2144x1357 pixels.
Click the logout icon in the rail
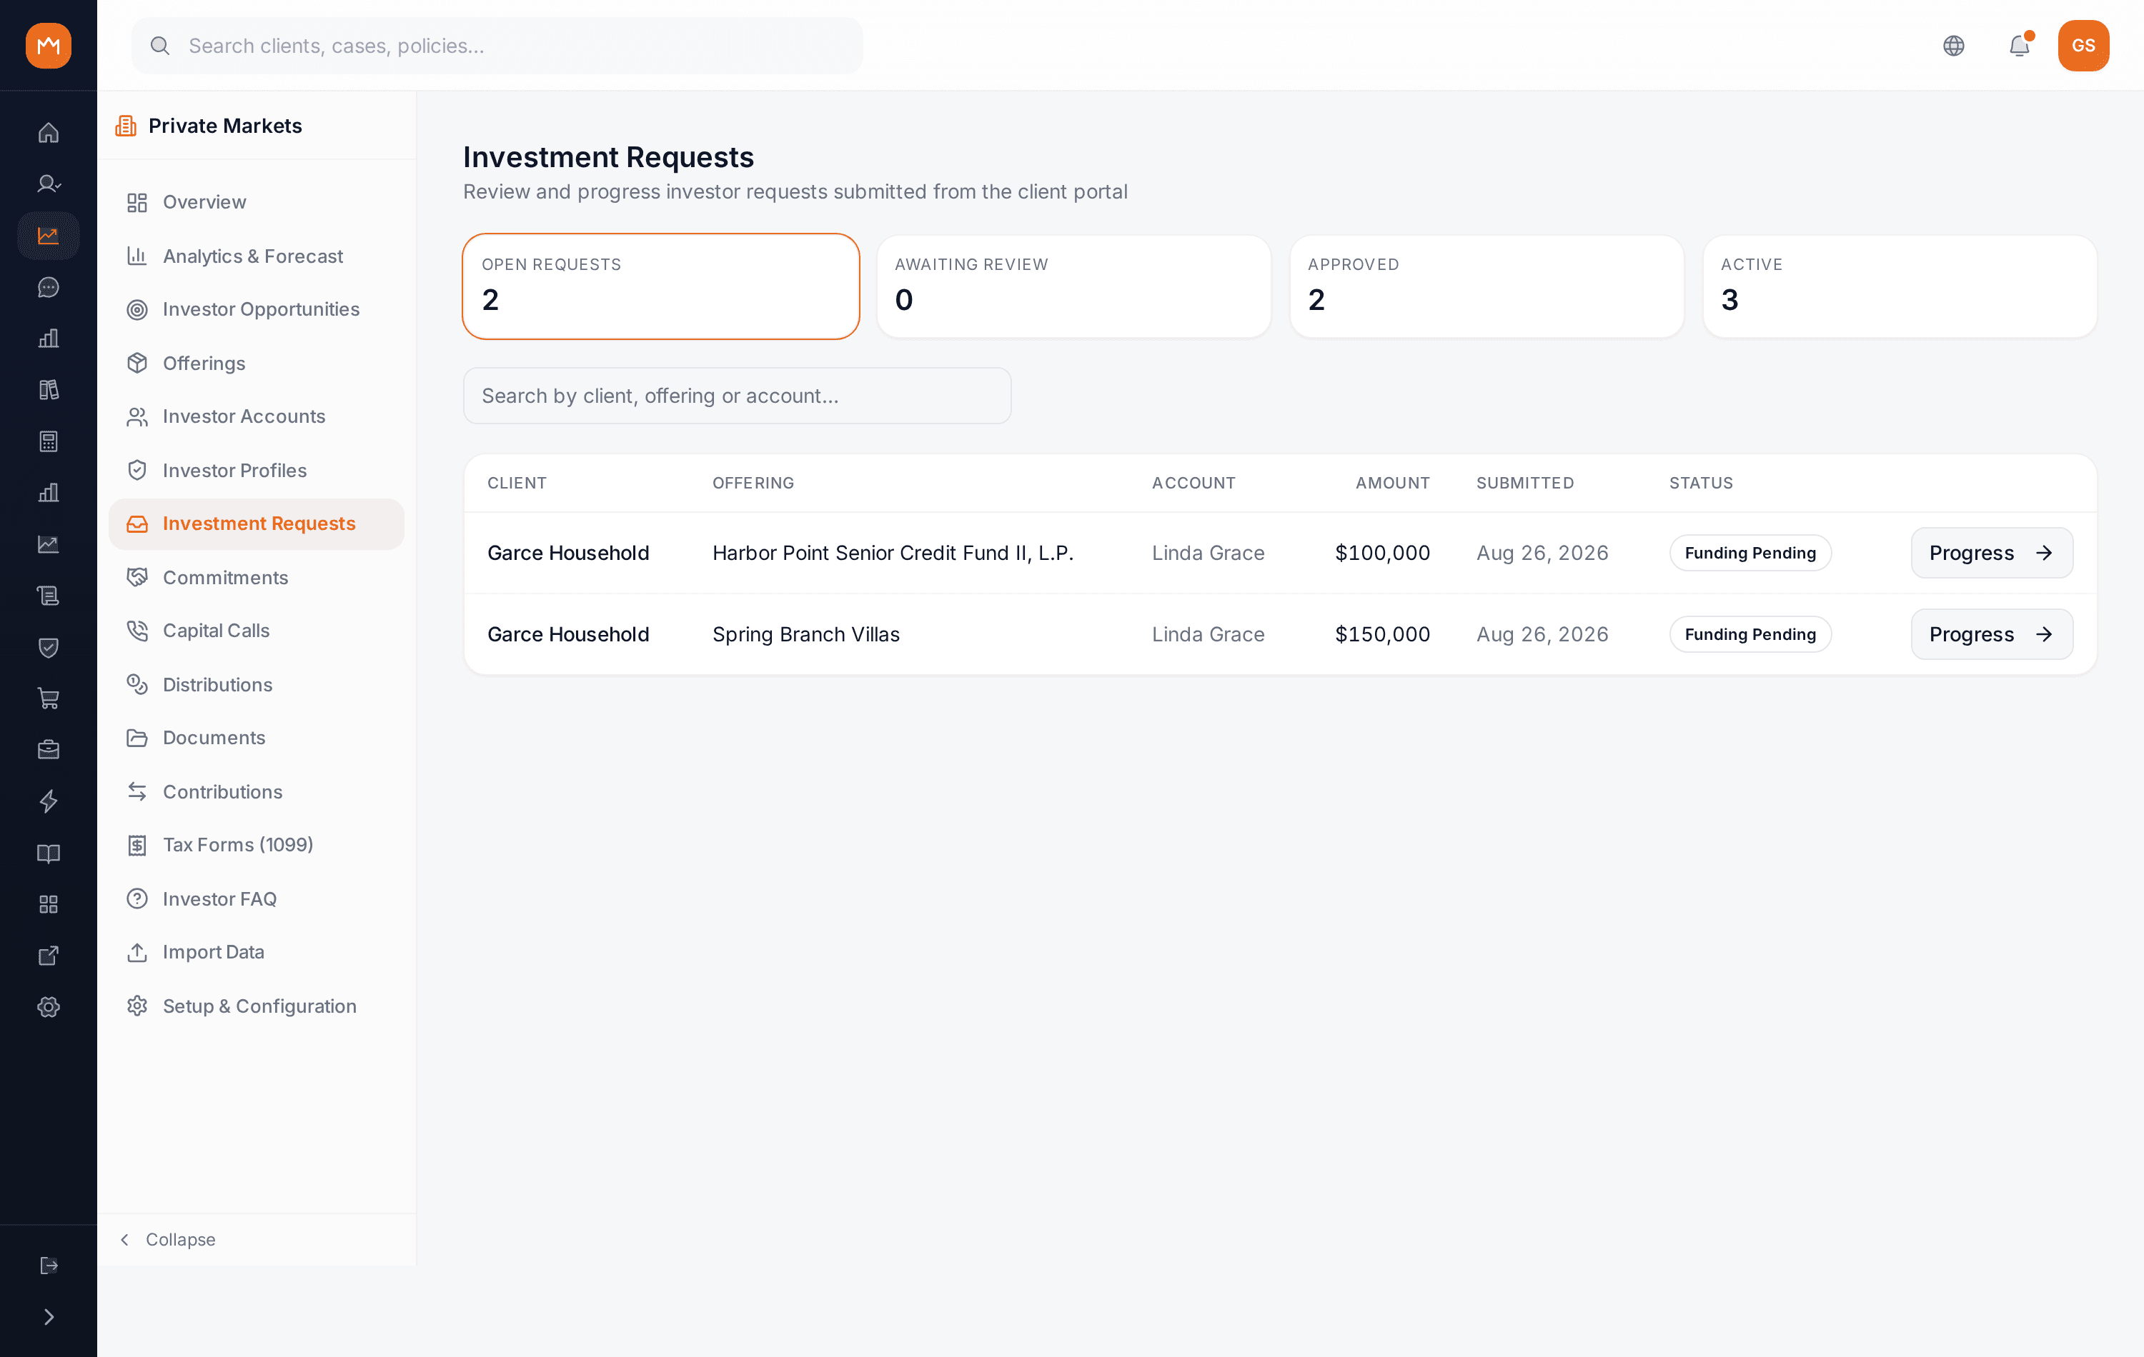48,1266
